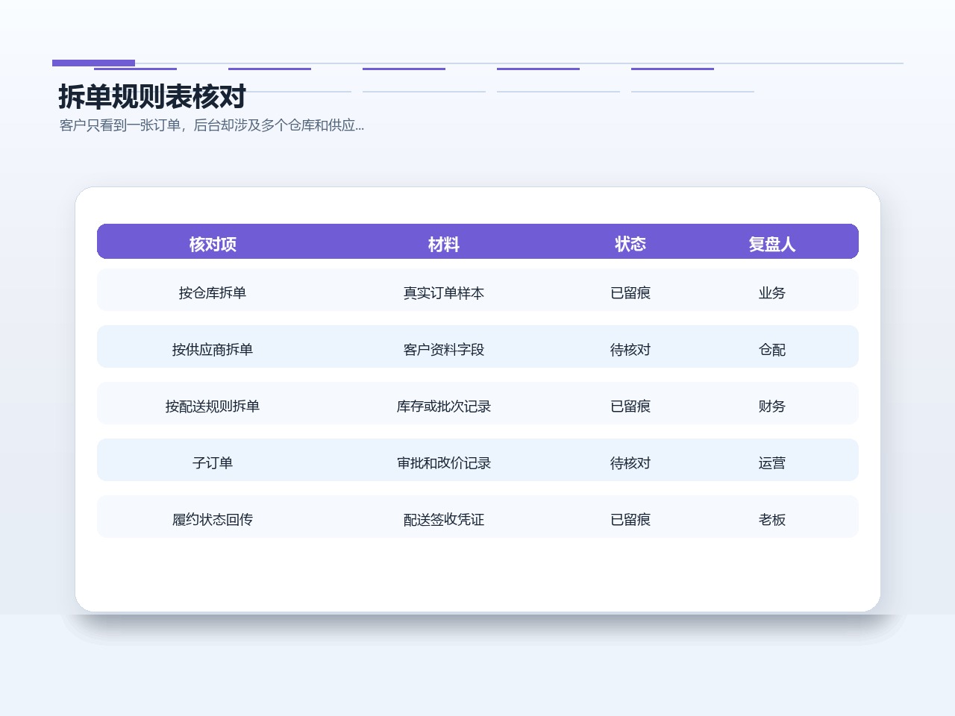Viewport: 955px width, 716px height.
Task: Click the 按供应商拆单 cell
Action: (x=213, y=350)
